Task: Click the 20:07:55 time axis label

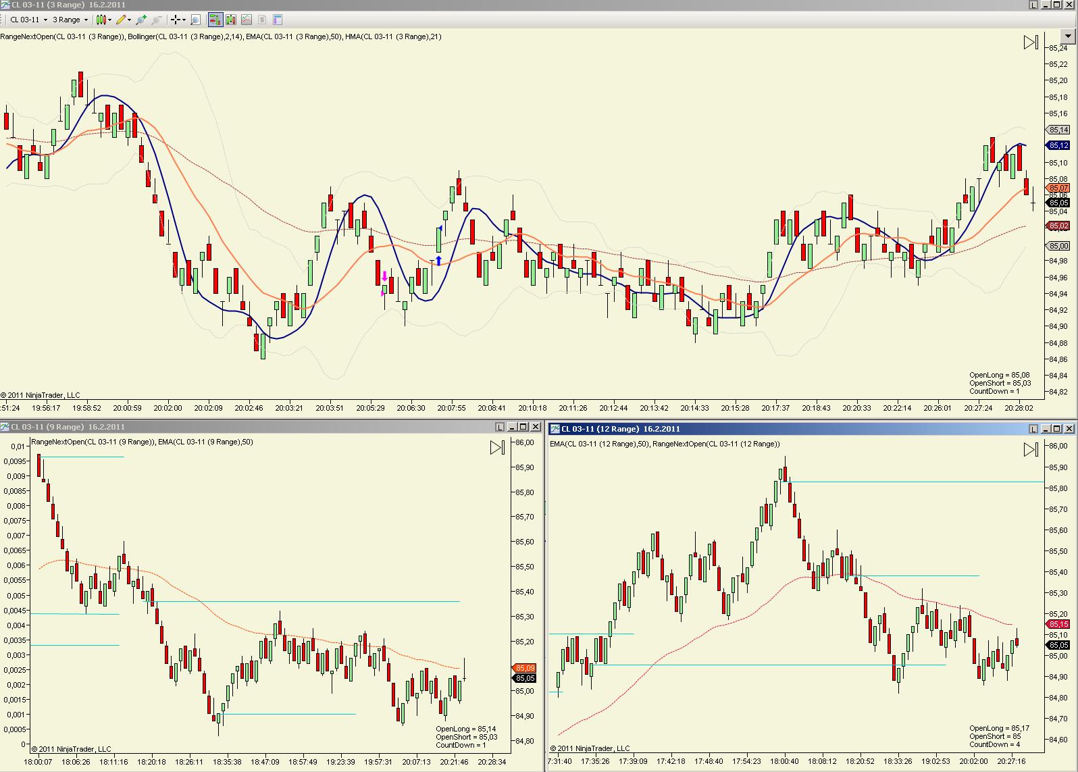Action: 451,408
